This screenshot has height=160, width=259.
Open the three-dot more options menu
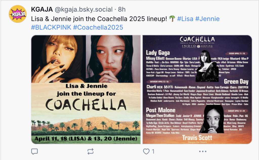pyautogui.click(x=203, y=151)
